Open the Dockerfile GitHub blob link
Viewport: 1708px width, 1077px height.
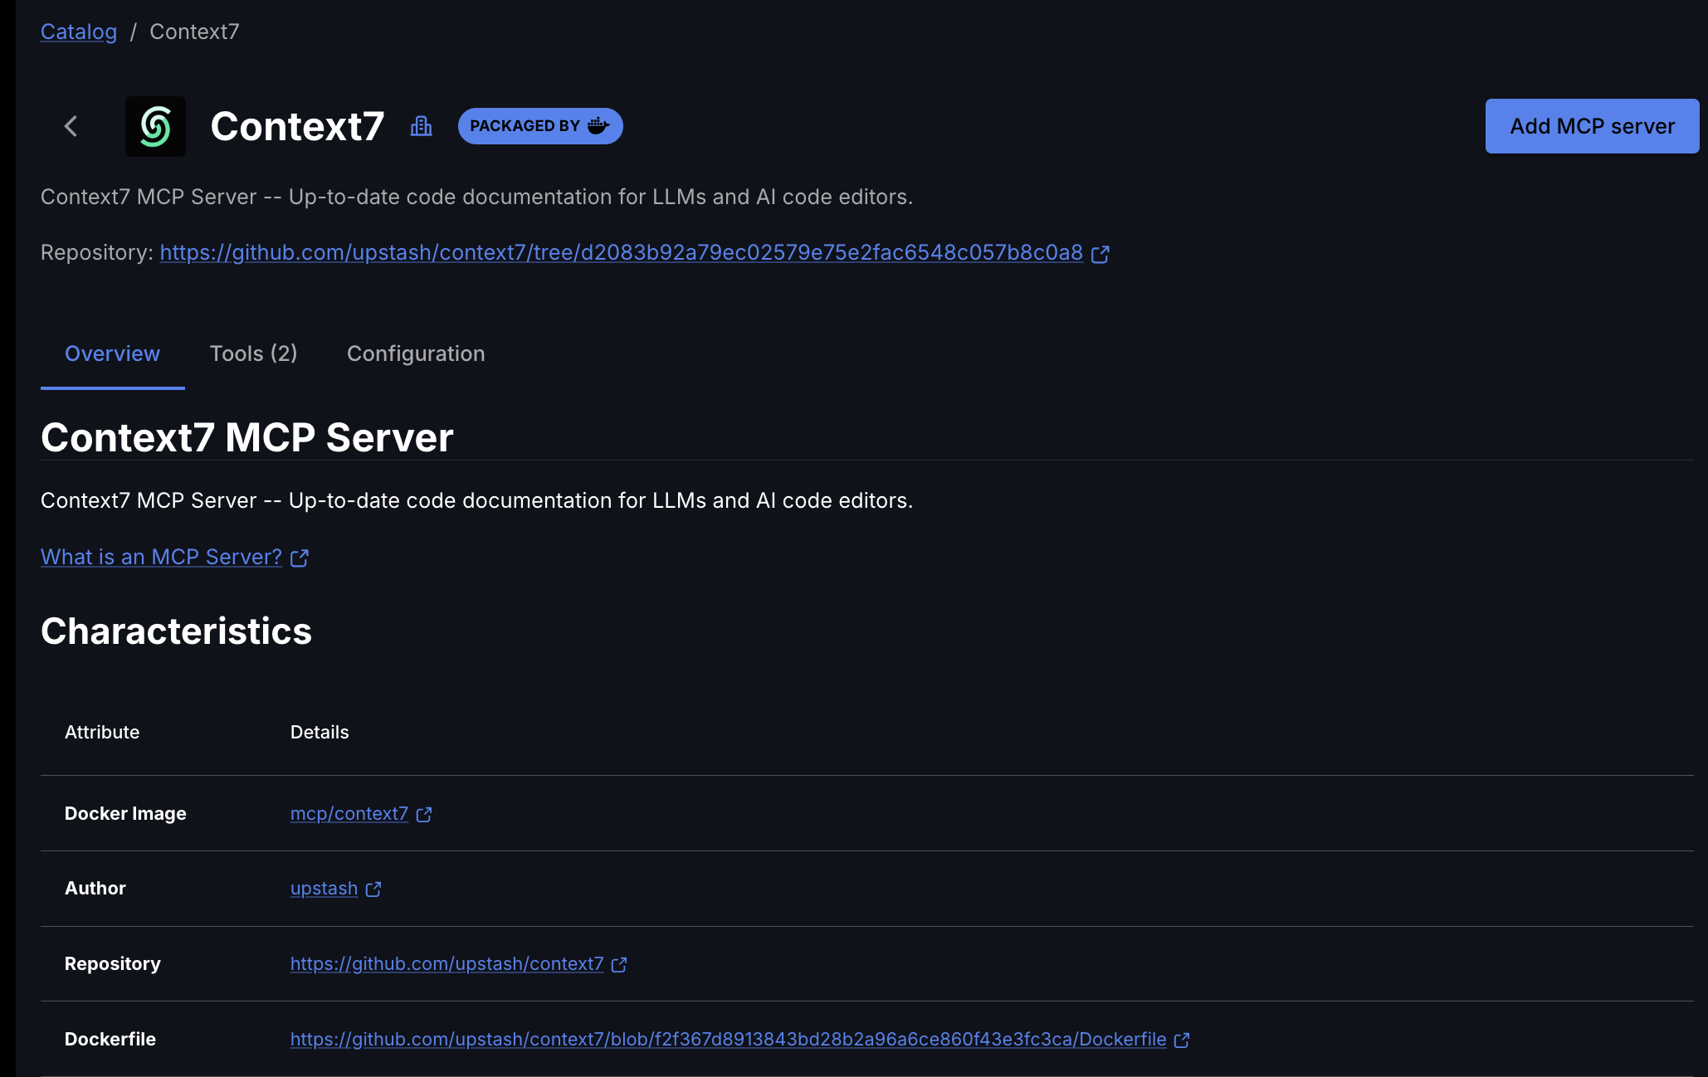pyautogui.click(x=728, y=1040)
